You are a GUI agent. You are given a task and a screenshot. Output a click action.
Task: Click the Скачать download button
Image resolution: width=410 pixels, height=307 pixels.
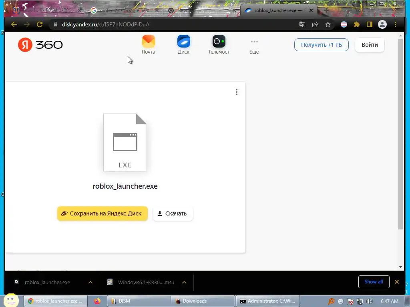173,213
